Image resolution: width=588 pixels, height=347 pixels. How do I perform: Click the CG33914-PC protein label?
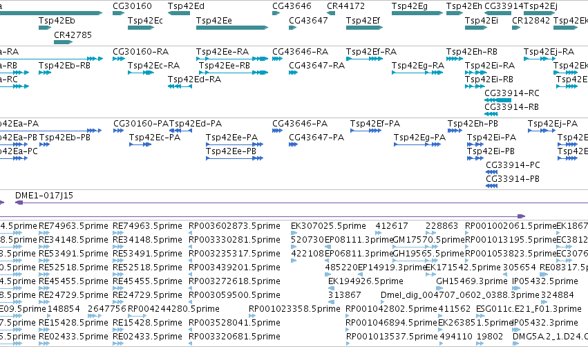(513, 165)
